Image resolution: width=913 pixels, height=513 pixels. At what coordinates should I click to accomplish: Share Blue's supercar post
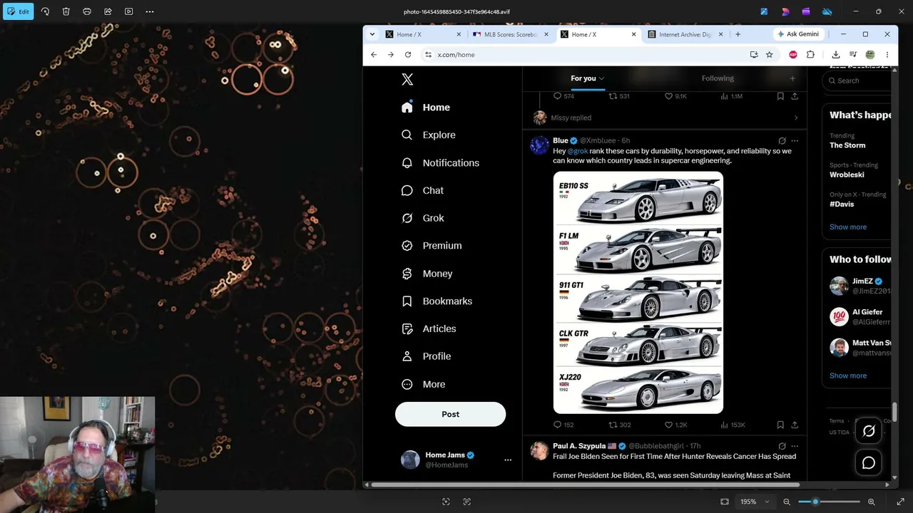(795, 425)
